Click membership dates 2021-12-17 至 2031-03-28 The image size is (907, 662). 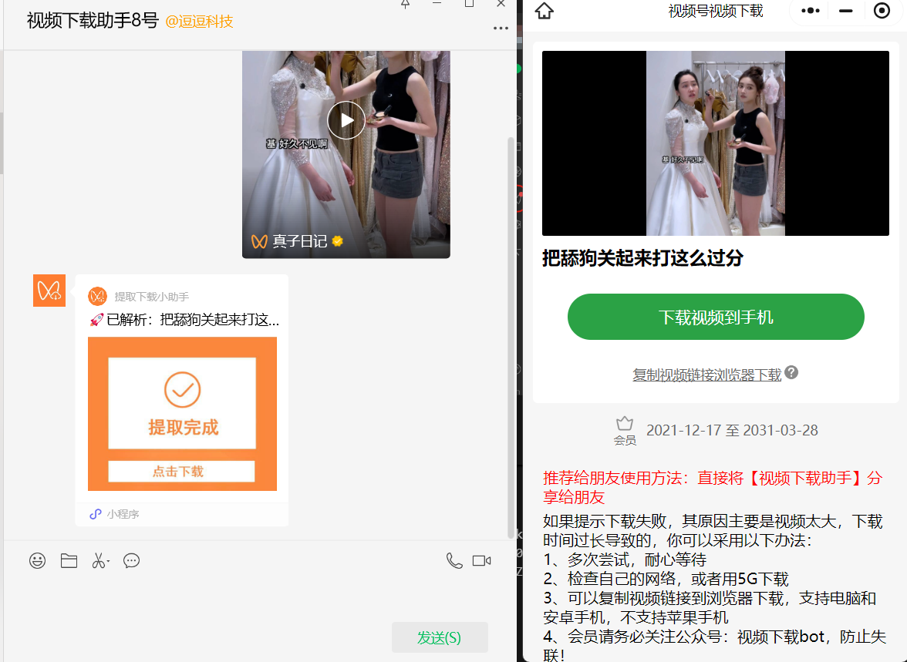pyautogui.click(x=732, y=430)
